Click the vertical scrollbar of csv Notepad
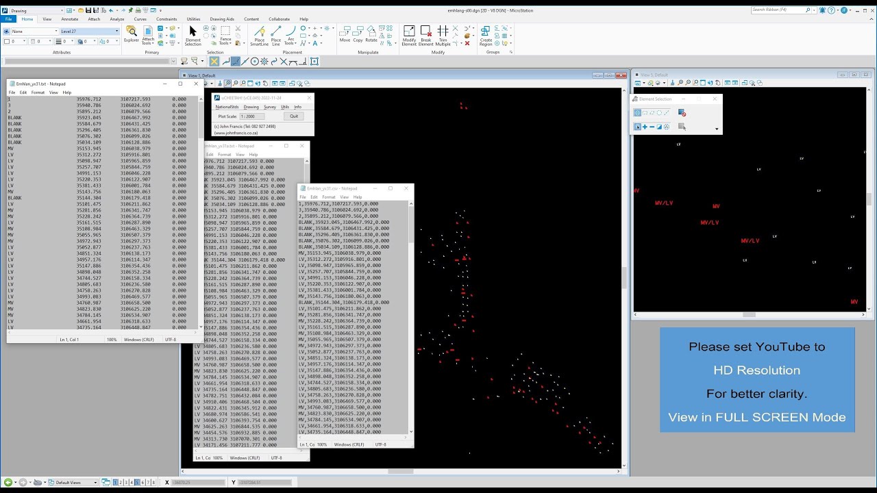This screenshot has height=493, width=877. tap(410, 317)
